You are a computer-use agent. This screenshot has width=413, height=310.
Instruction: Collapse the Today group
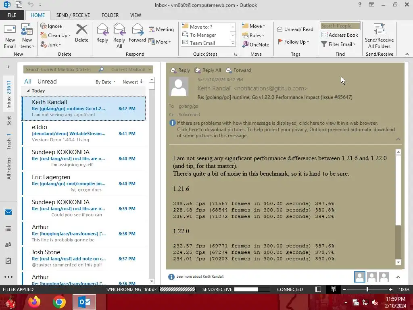pos(28,91)
